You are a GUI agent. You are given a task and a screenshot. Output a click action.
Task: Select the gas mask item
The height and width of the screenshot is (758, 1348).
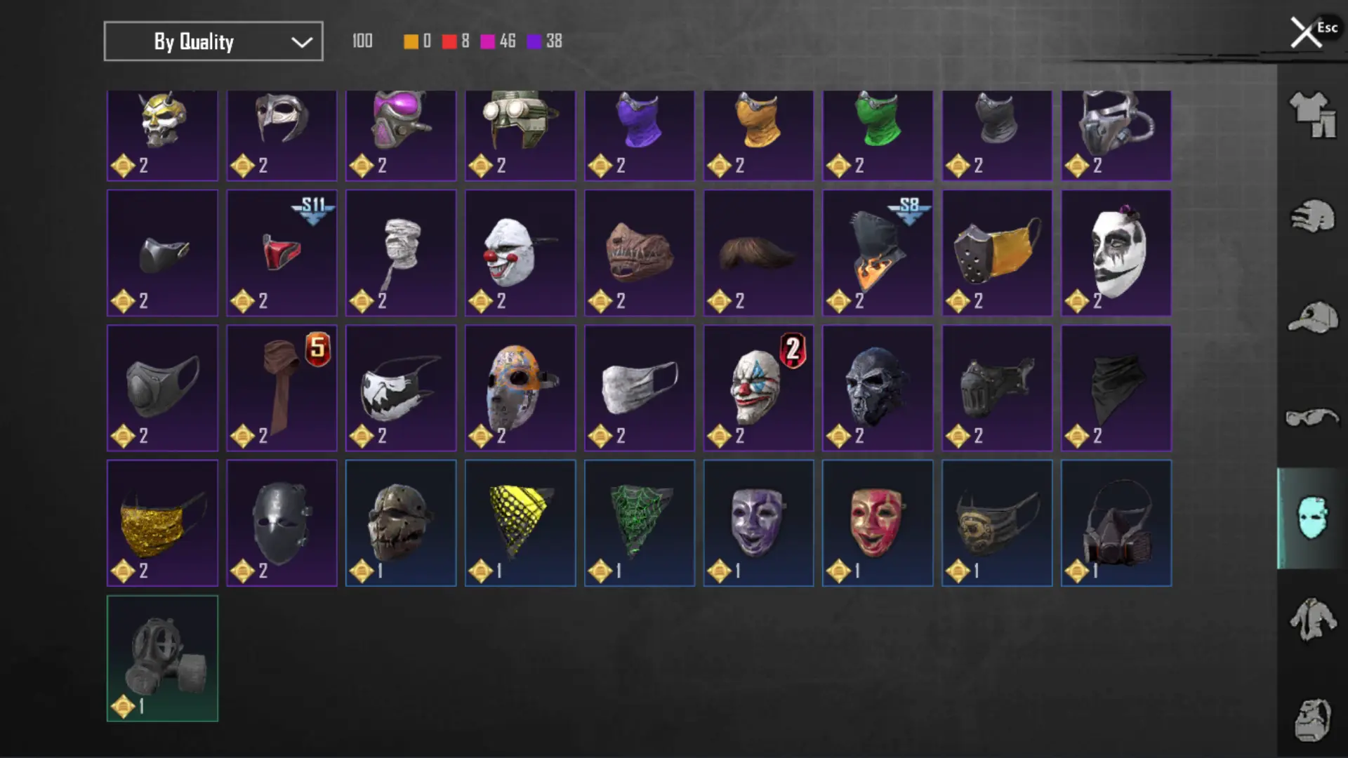(162, 658)
